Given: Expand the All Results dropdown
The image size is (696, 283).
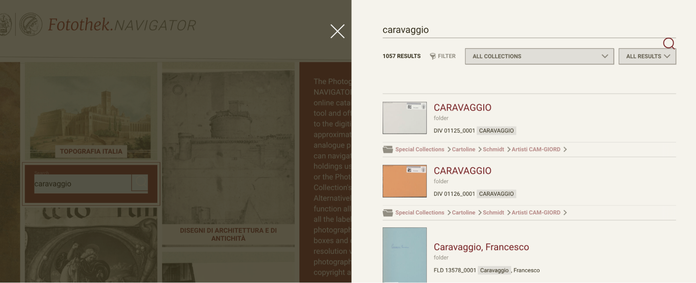Looking at the screenshot, I should pos(647,56).
